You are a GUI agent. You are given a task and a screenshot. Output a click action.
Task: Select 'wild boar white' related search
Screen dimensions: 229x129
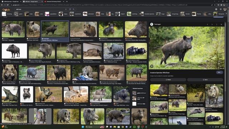pos(139,104)
